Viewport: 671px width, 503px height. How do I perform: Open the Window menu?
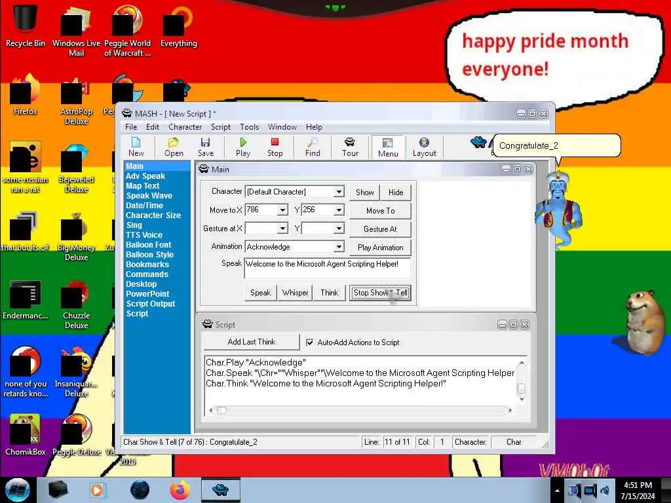[x=282, y=127]
